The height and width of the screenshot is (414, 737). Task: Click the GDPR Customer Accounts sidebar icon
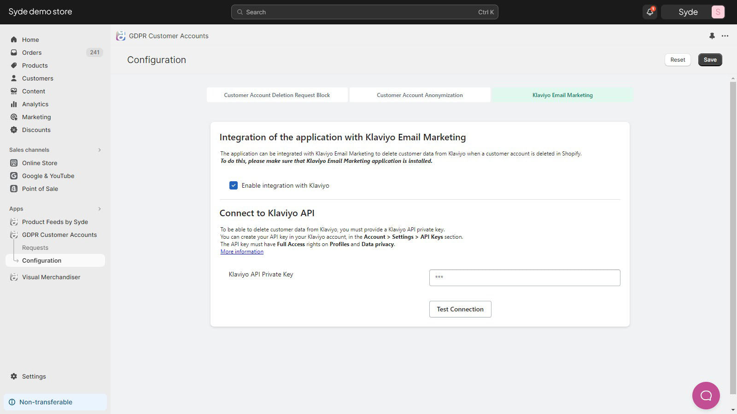14,235
